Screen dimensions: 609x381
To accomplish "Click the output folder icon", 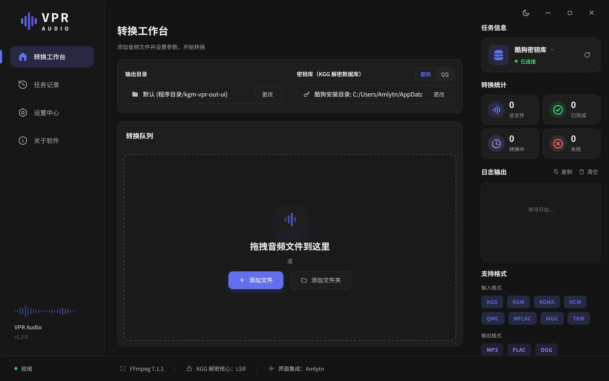I will [135, 94].
